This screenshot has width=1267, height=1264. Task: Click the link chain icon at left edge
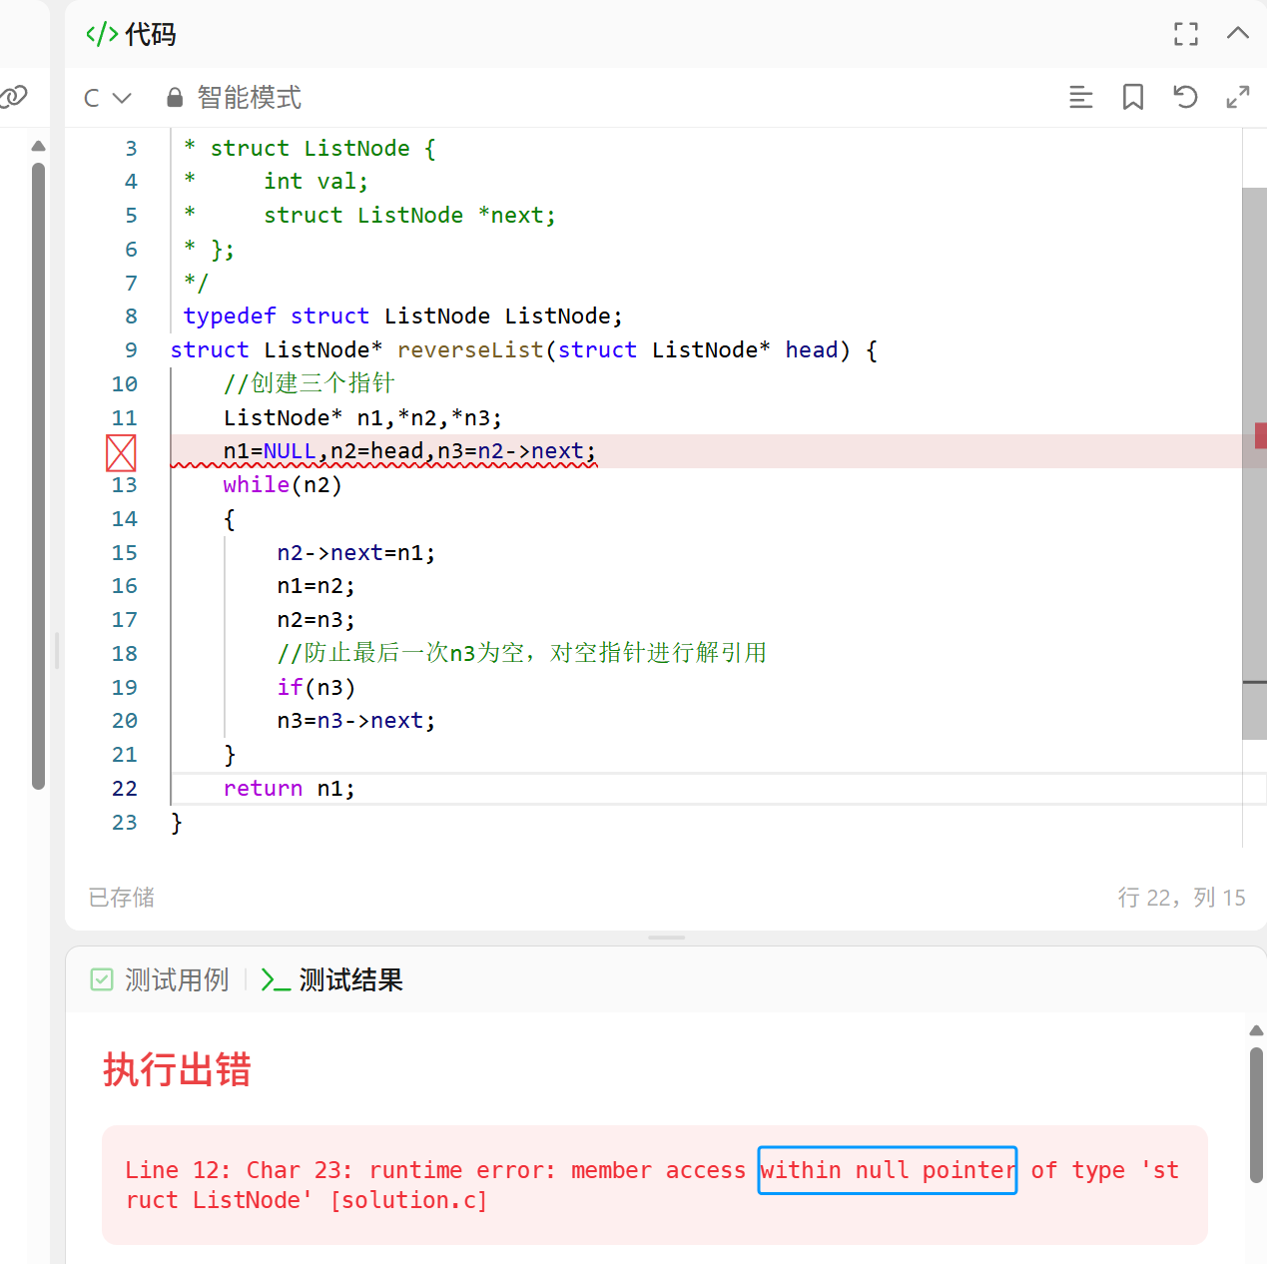[x=14, y=97]
